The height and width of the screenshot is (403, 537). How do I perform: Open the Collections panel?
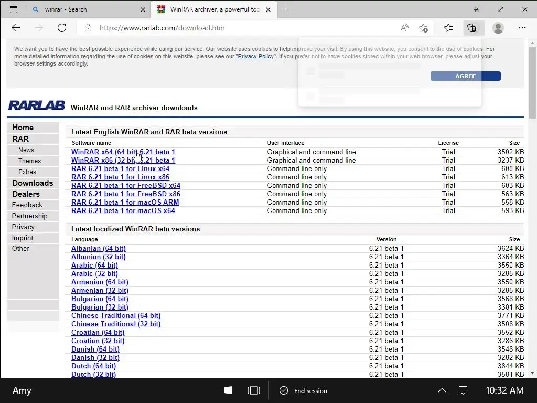[x=472, y=28]
